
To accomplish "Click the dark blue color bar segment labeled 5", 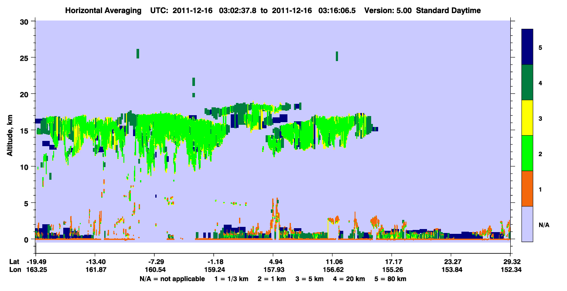I will pyautogui.click(x=527, y=47).
